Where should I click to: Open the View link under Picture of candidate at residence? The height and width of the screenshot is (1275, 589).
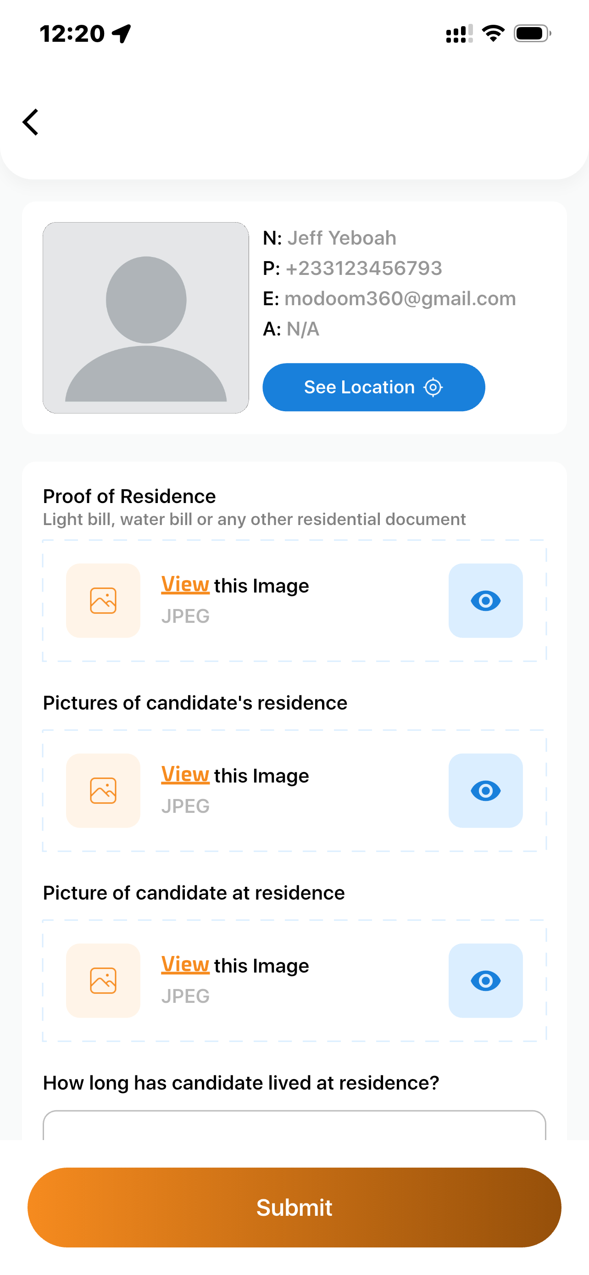click(x=185, y=965)
